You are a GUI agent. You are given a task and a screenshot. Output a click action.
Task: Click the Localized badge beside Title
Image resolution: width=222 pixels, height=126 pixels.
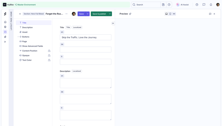point(77,27)
